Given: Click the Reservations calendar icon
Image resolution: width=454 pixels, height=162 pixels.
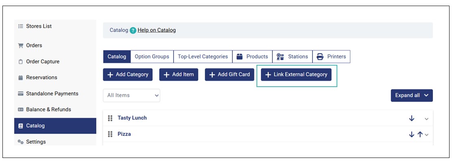Looking at the screenshot, I should (20, 77).
